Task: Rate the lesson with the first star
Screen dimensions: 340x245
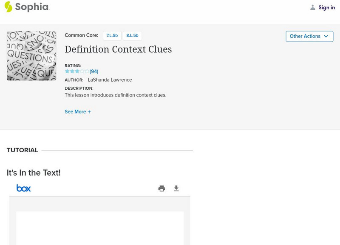Action: point(67,71)
